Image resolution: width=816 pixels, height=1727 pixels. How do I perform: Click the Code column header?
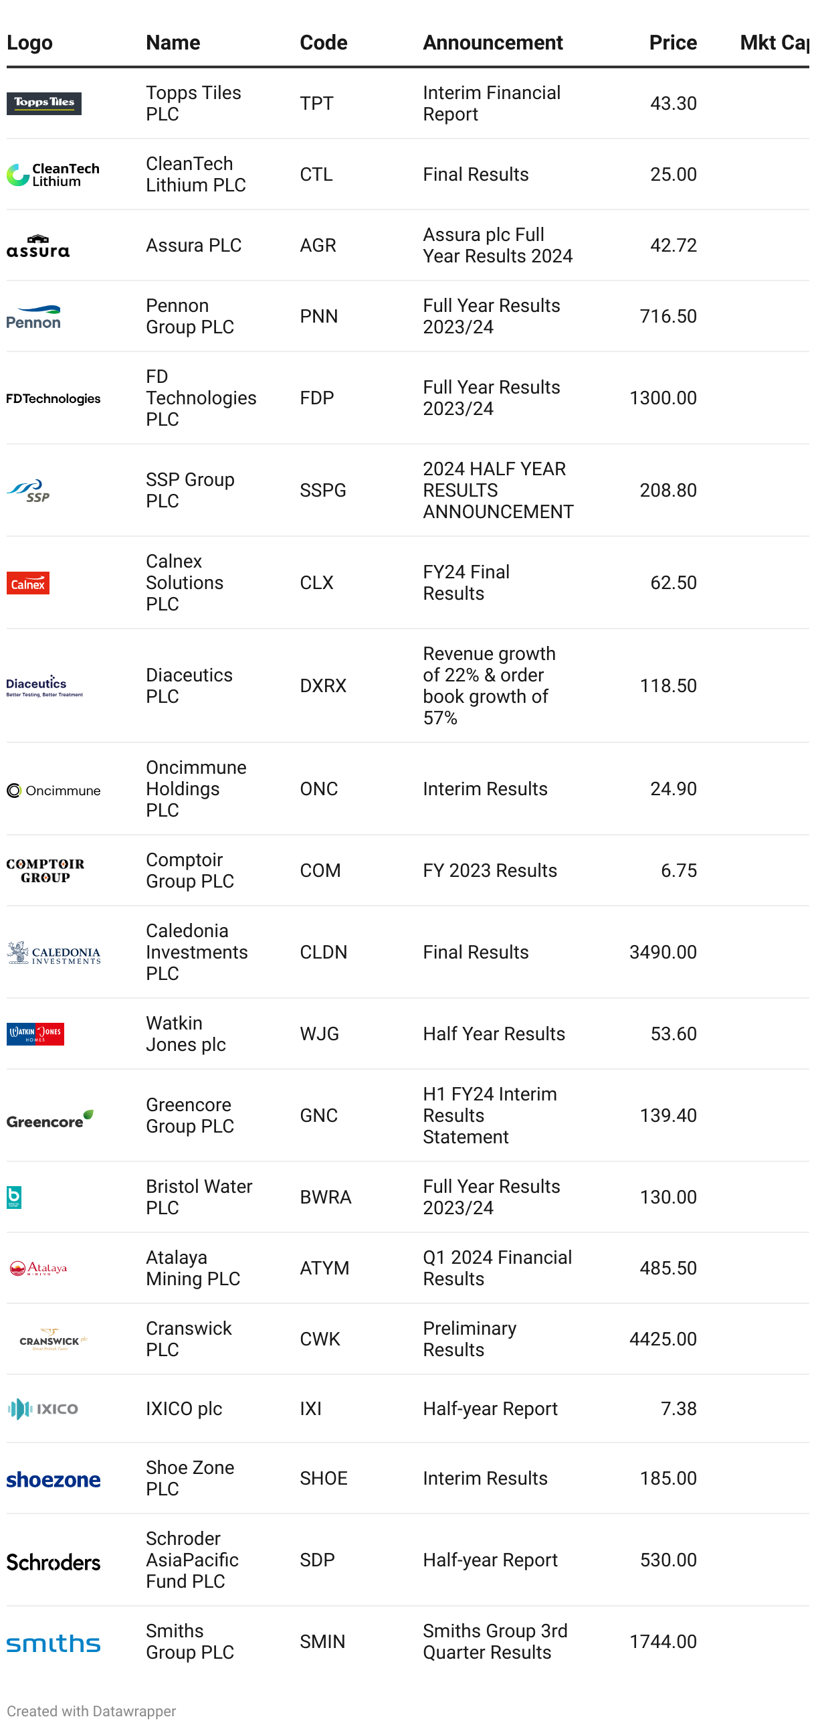coord(324,42)
